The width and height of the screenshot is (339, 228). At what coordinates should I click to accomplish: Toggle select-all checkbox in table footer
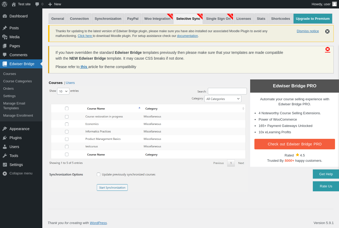pyautogui.click(x=67, y=154)
